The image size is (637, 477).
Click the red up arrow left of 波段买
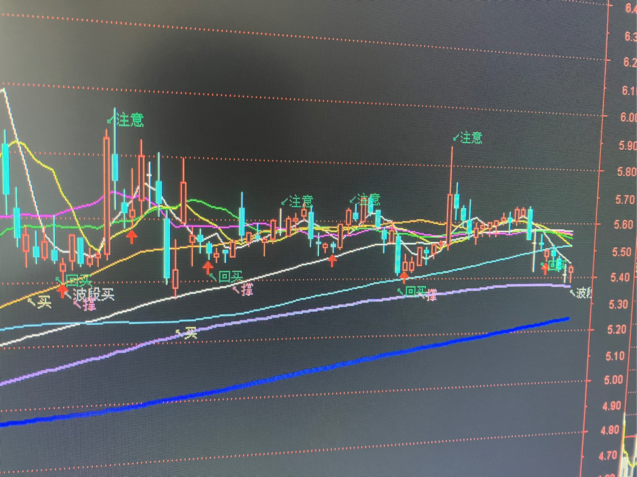[x=62, y=290]
